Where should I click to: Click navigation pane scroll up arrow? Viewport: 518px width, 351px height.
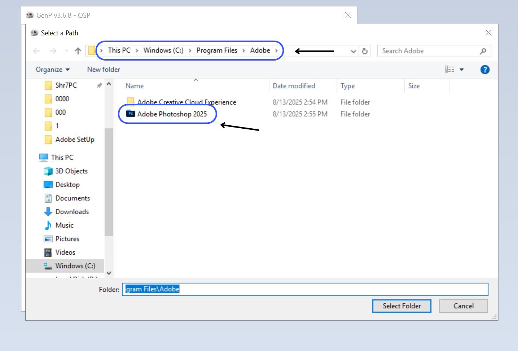(109, 84)
